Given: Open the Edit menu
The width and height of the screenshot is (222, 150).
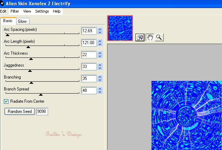Looking at the screenshot, I should coord(3,11).
